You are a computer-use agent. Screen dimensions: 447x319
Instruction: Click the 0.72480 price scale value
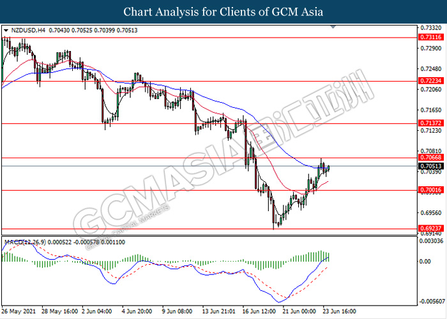pyautogui.click(x=432, y=69)
